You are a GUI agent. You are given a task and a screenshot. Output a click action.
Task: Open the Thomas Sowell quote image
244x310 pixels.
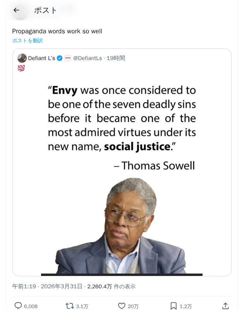(122, 174)
